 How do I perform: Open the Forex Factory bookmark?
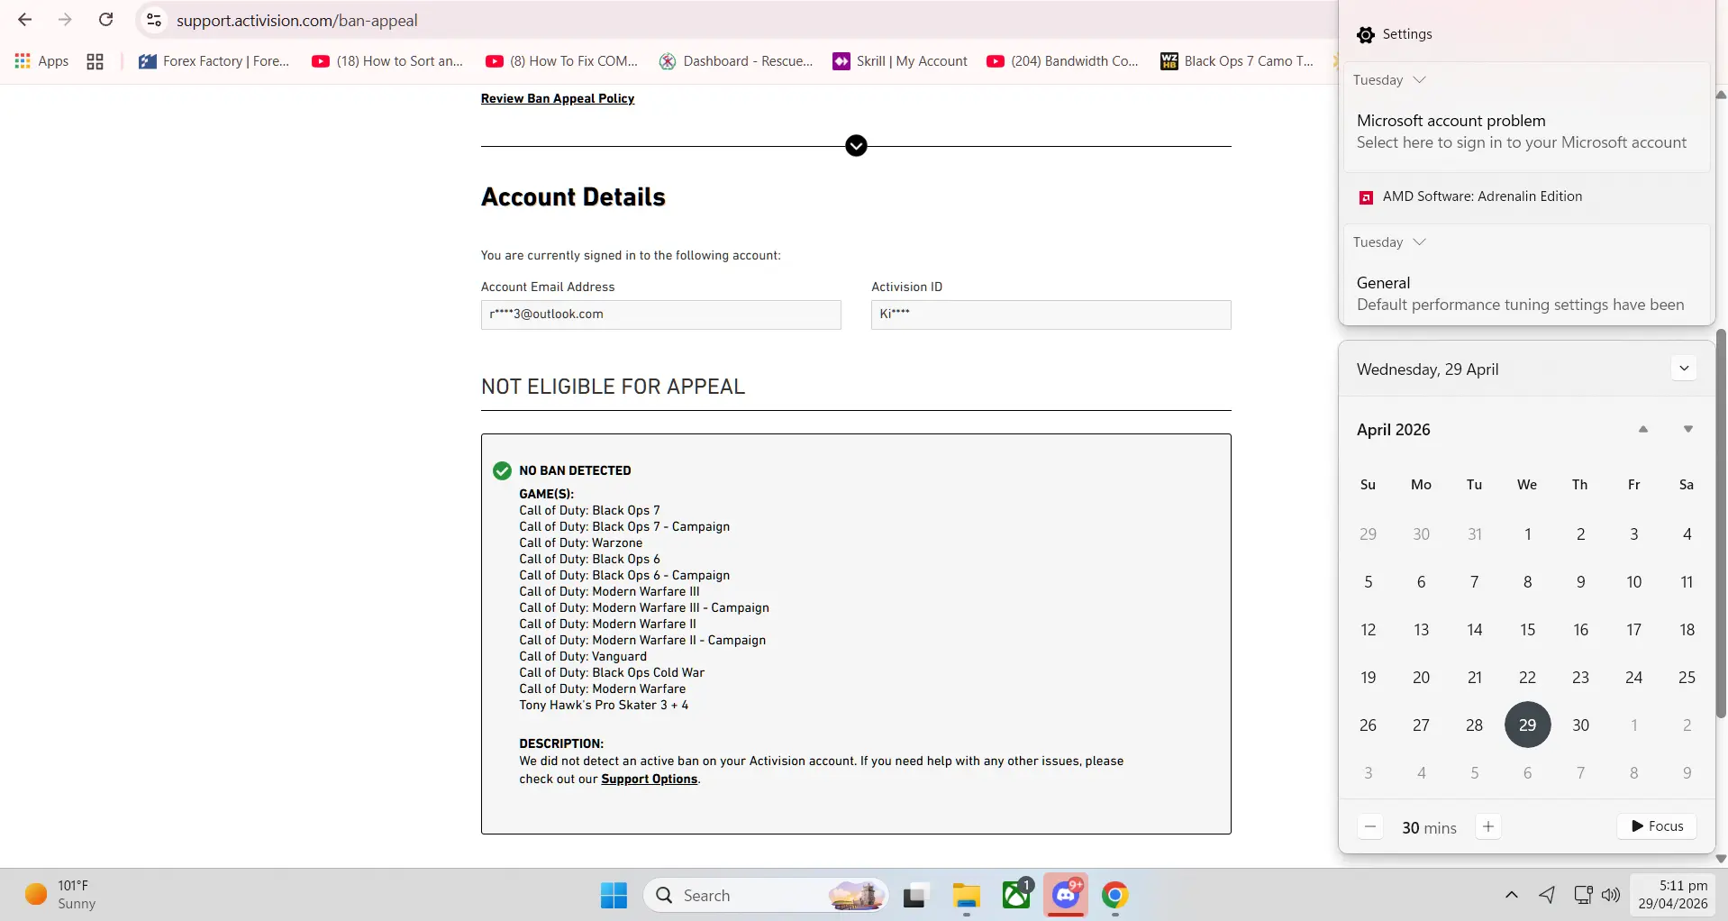pos(214,61)
